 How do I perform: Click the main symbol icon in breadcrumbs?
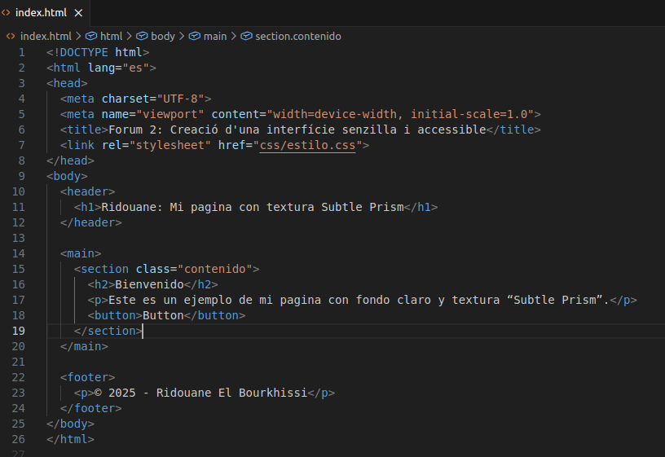(195, 36)
